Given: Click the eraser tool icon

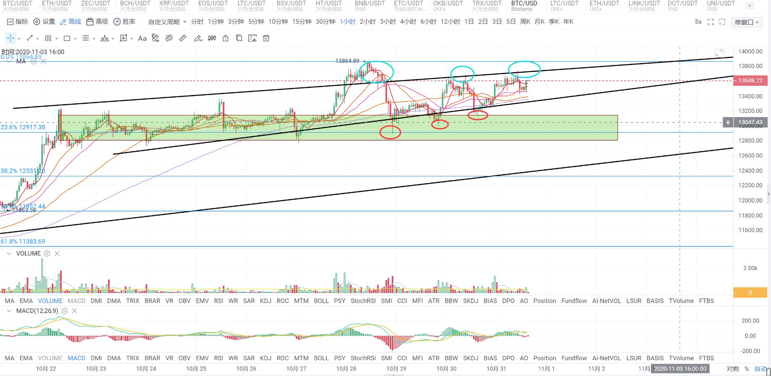Looking at the screenshot, I should point(169,38).
